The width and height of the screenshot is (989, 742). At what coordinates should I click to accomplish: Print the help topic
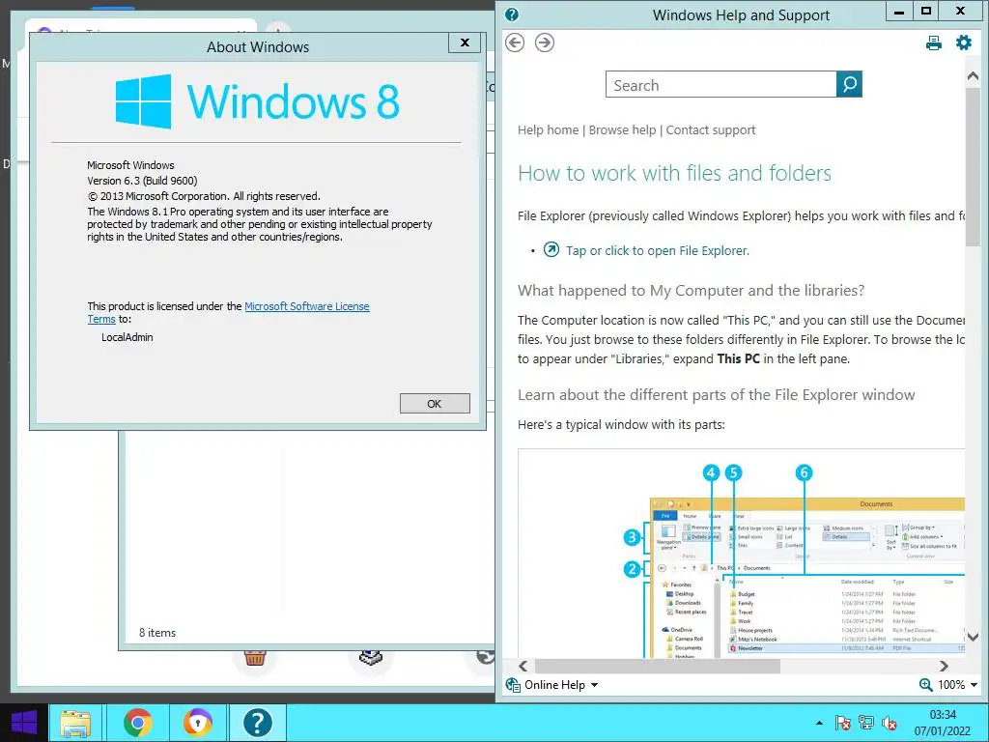[x=934, y=43]
